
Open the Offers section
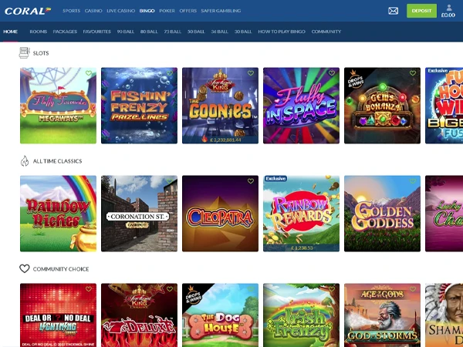188,11
